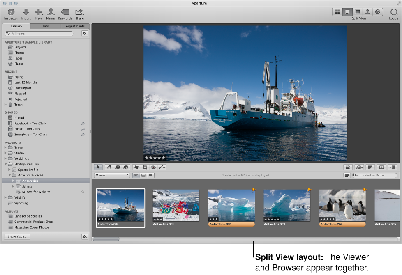Switch to Browser grid view mode
Viewport: 402px width, 275px height.
coord(142,175)
